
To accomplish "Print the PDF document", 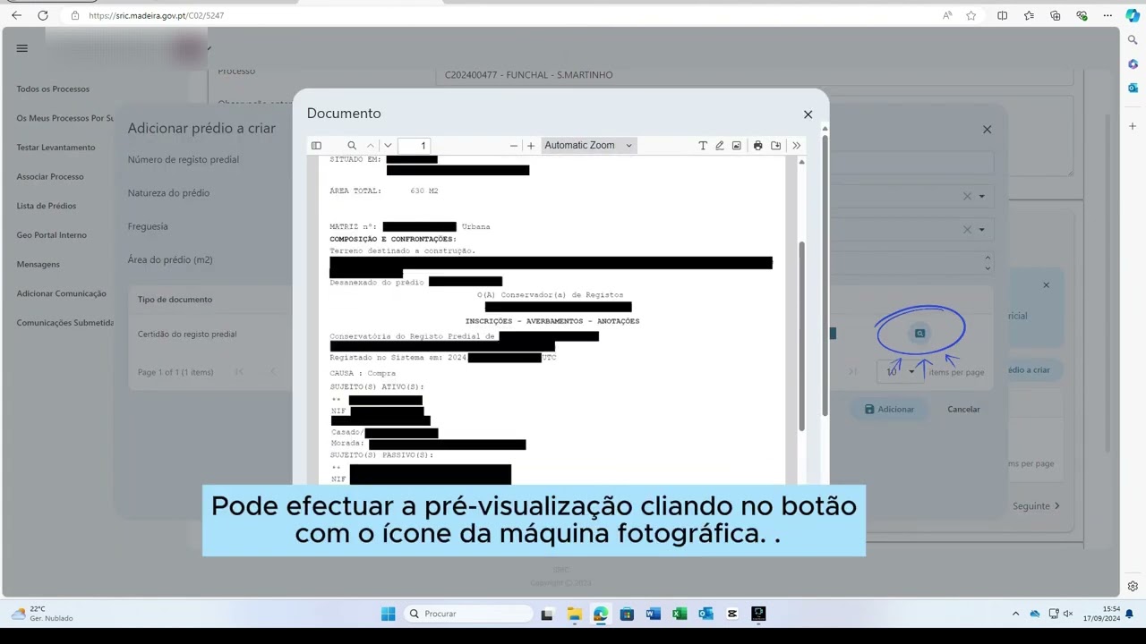I will point(757,146).
